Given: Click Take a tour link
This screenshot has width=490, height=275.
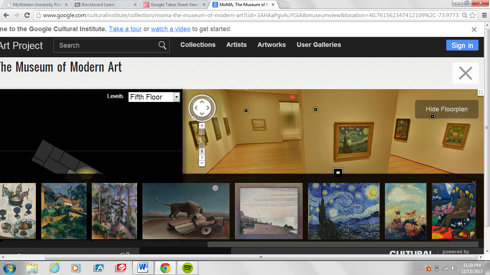Looking at the screenshot, I should (125, 29).
